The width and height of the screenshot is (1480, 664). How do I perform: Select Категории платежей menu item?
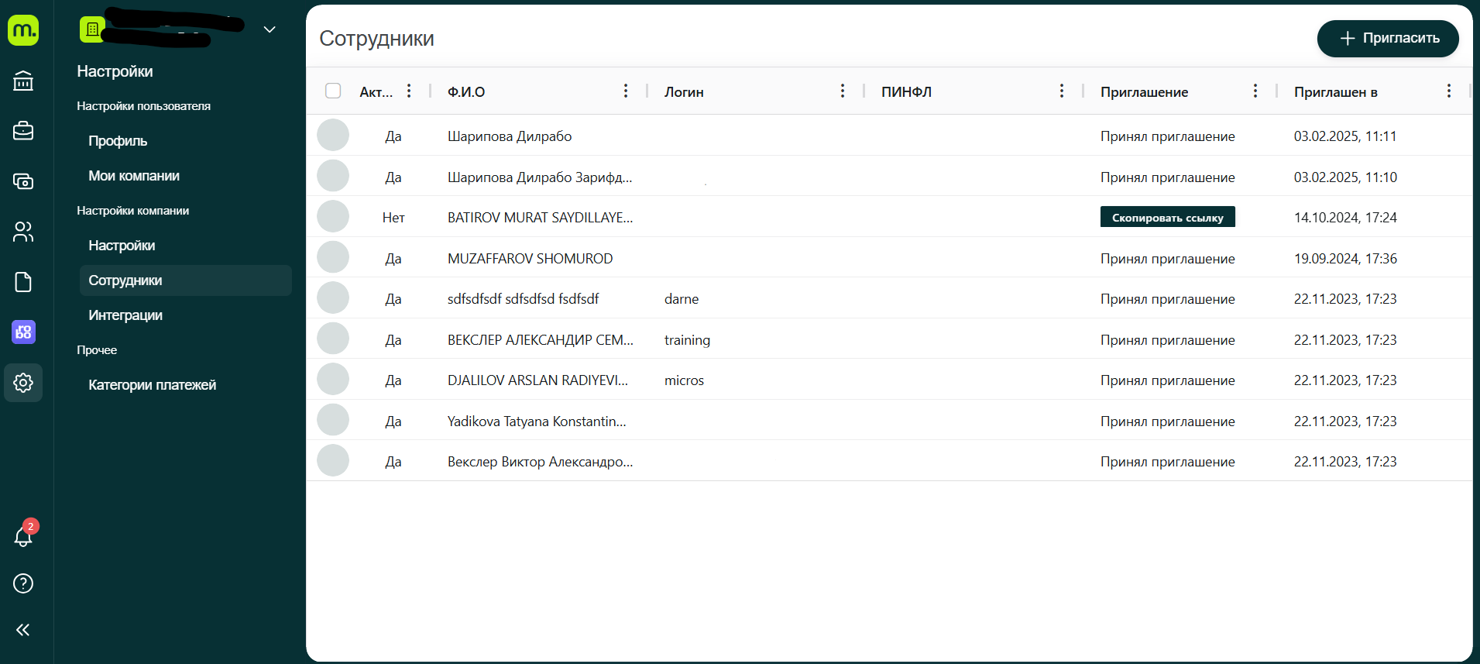click(x=152, y=385)
